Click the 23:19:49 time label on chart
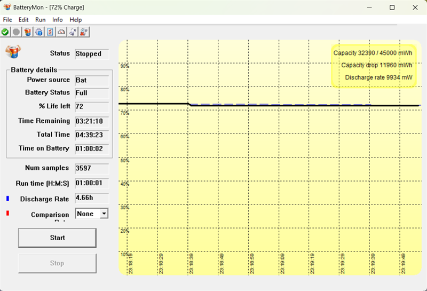This screenshot has width=427, height=291. tap(404, 263)
